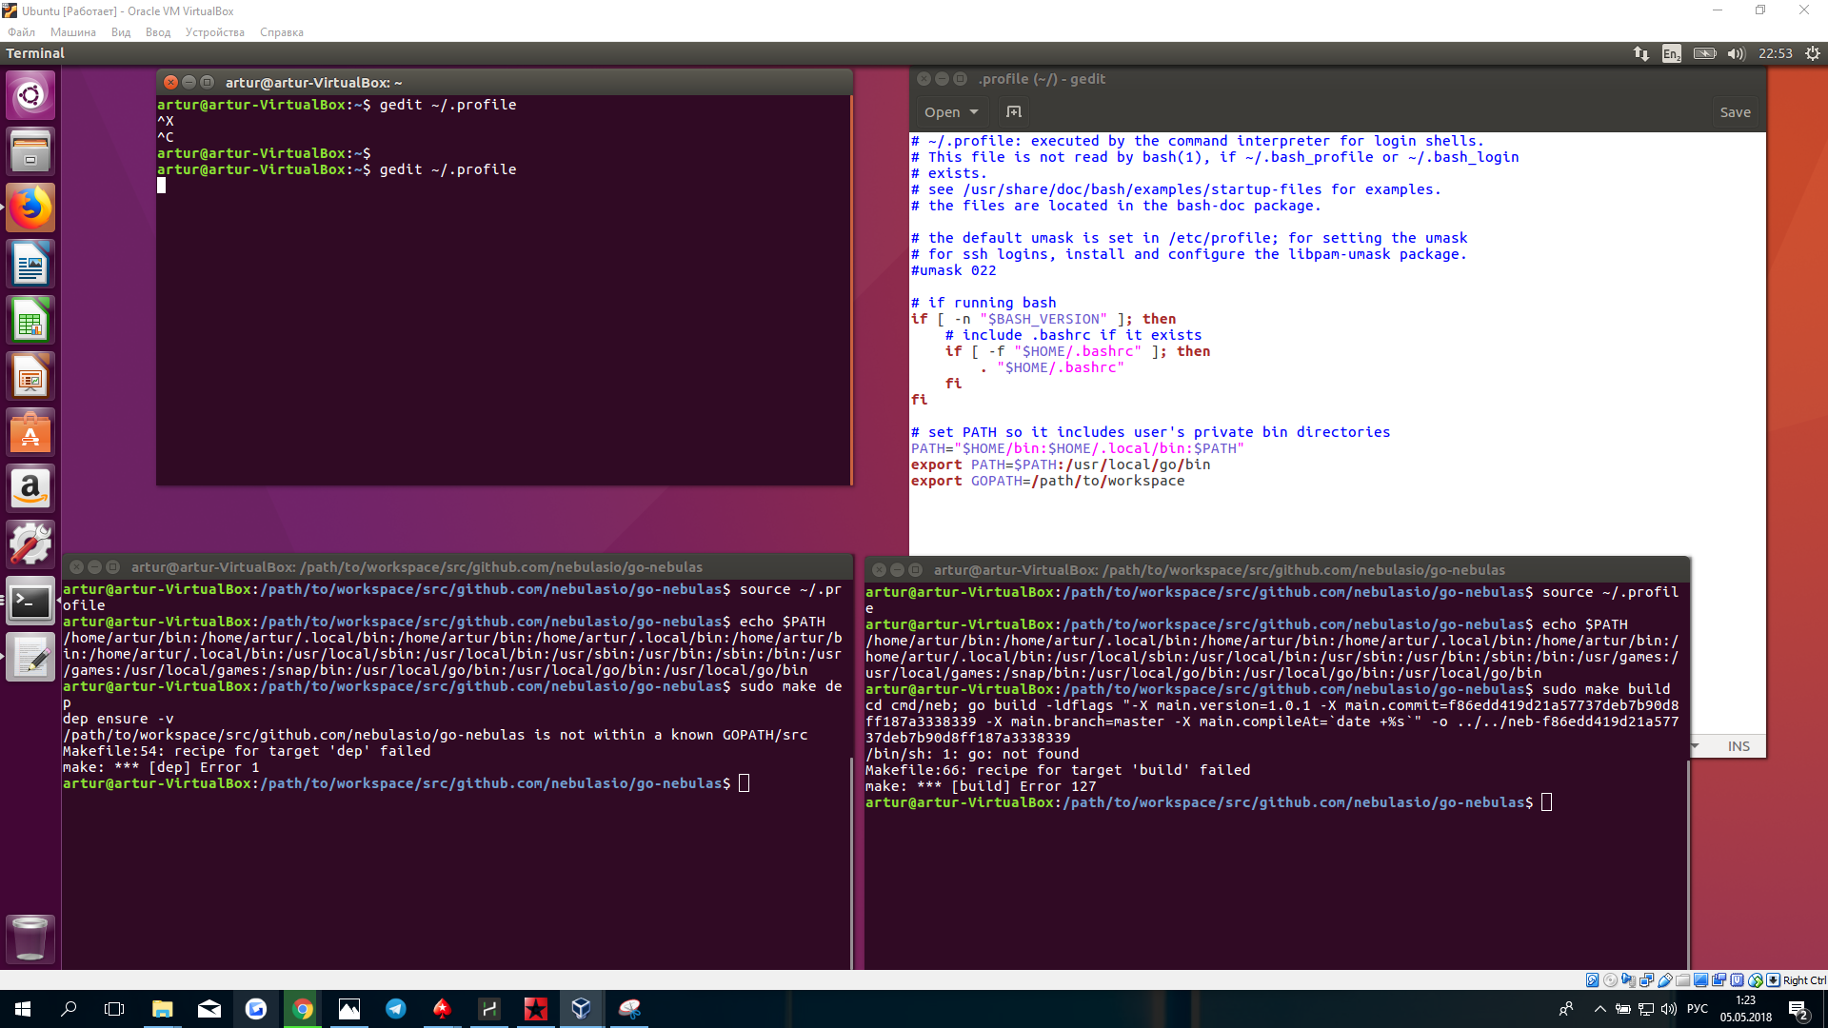The width and height of the screenshot is (1828, 1028).
Task: Open the Машина menu in VirtualBox
Action: coord(72,32)
